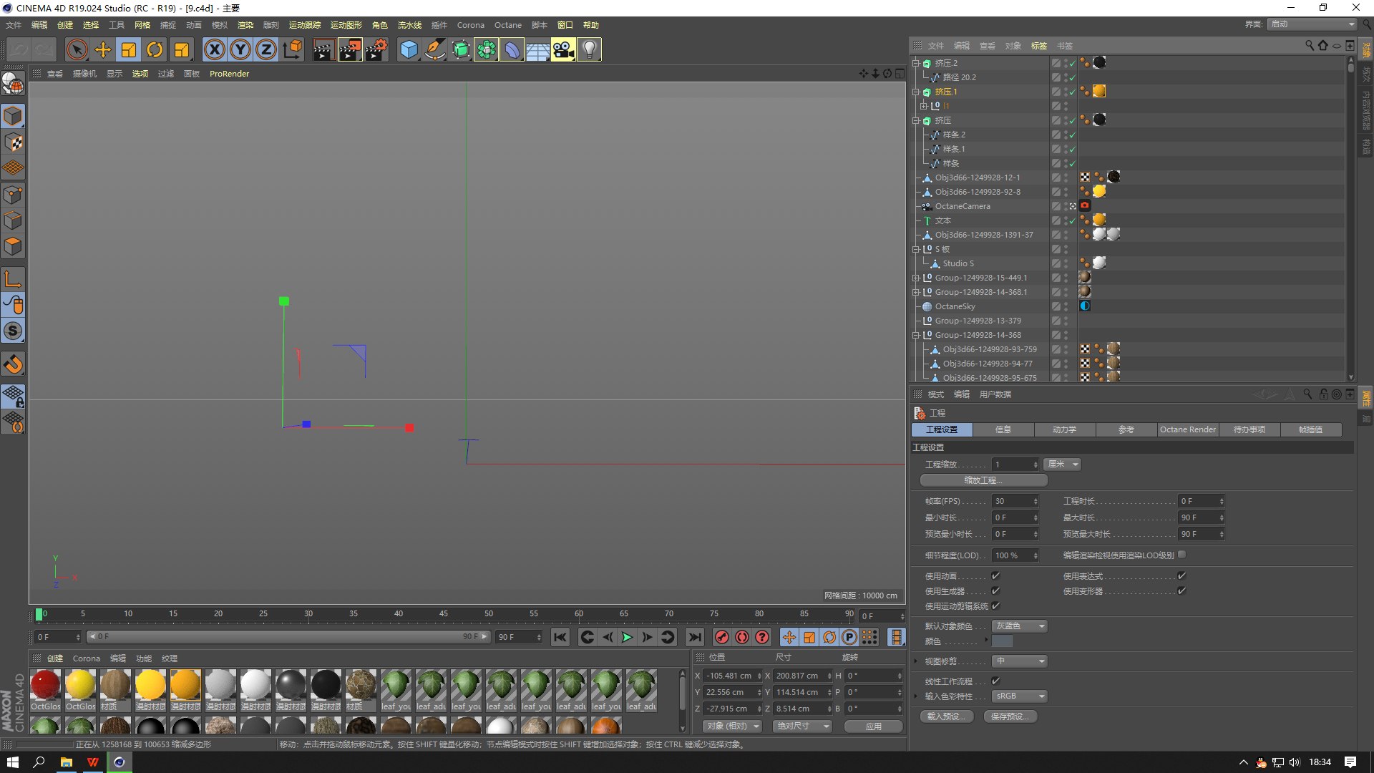The height and width of the screenshot is (773, 1374).
Task: Add a camera object
Action: click(x=563, y=50)
